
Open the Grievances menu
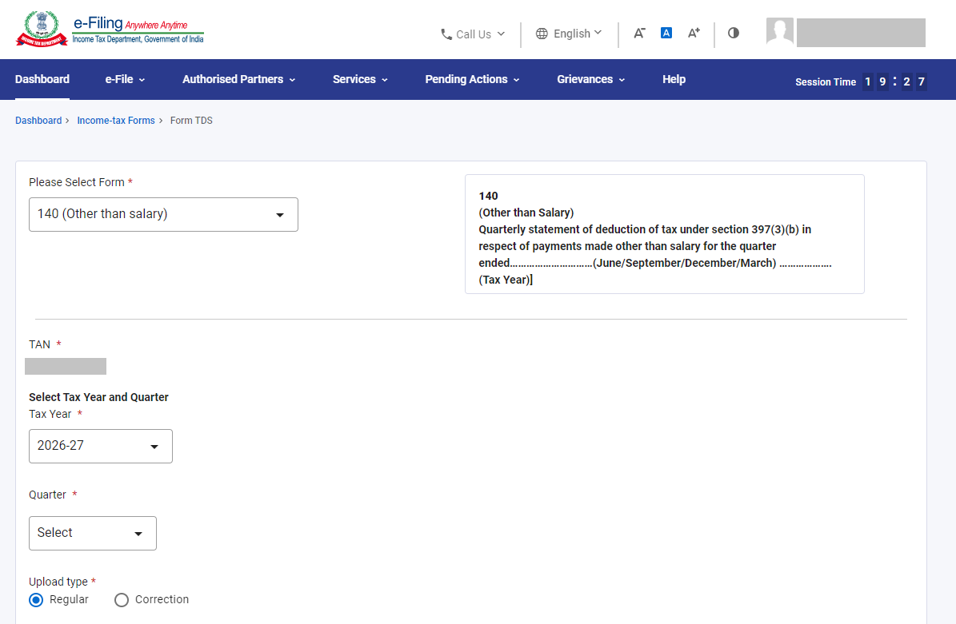pyautogui.click(x=590, y=79)
